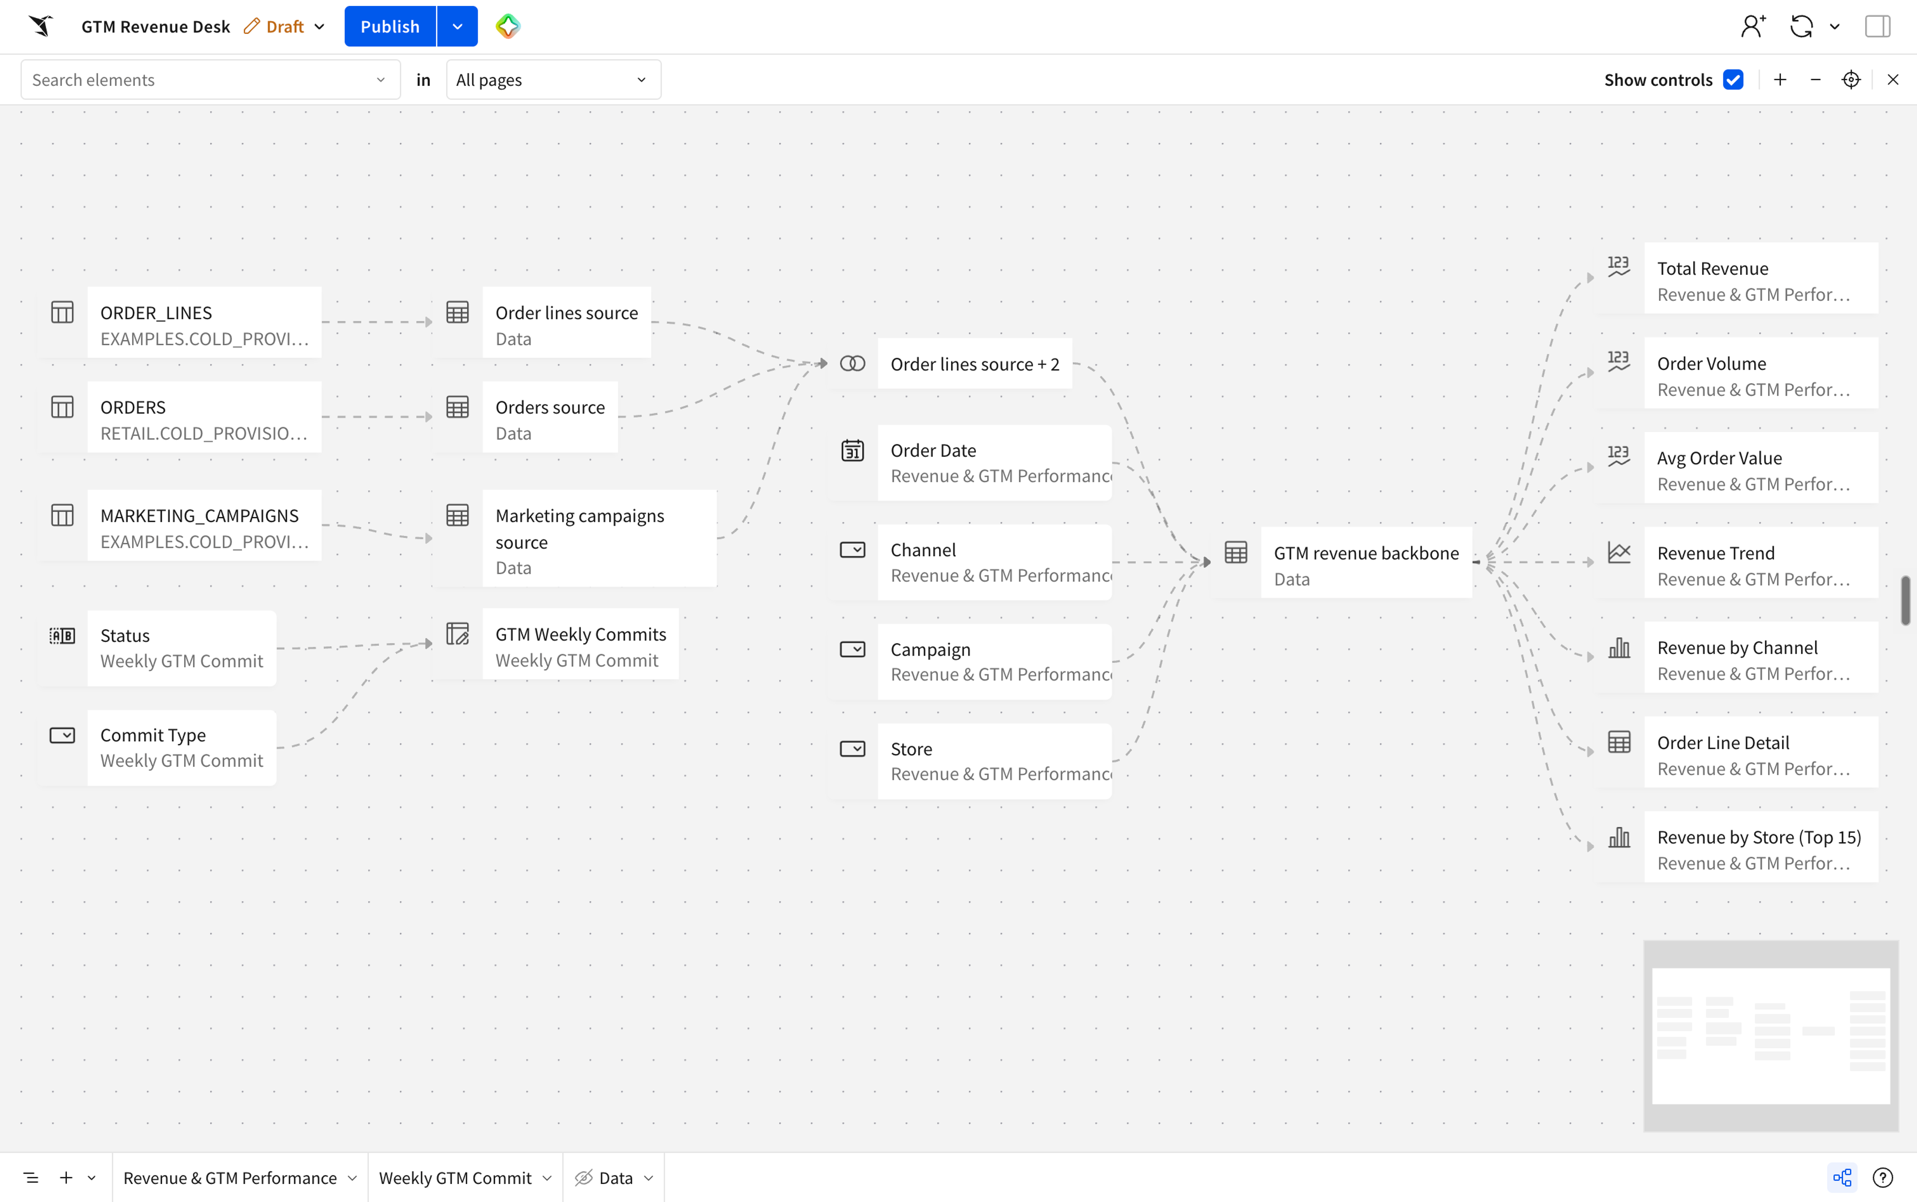Expand the All pages dropdown

554,79
